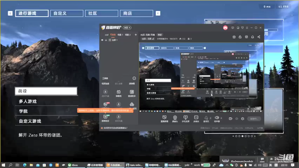Toggle the preview eye icon beside the gear

click(x=237, y=119)
